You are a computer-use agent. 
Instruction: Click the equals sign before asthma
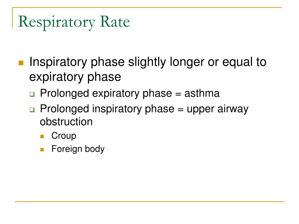(178, 94)
